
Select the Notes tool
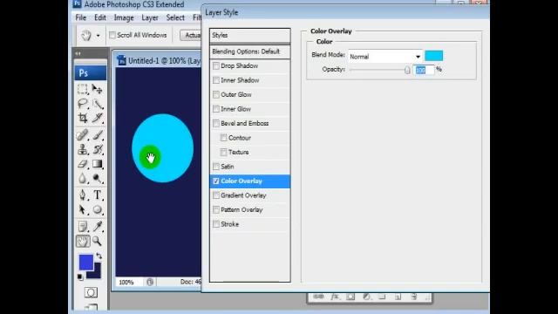(83, 227)
